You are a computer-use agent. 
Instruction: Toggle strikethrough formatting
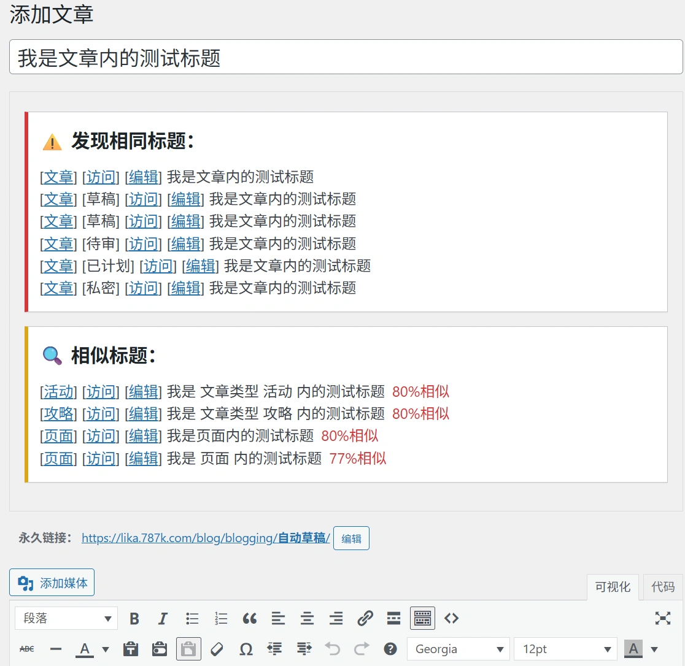click(26, 649)
